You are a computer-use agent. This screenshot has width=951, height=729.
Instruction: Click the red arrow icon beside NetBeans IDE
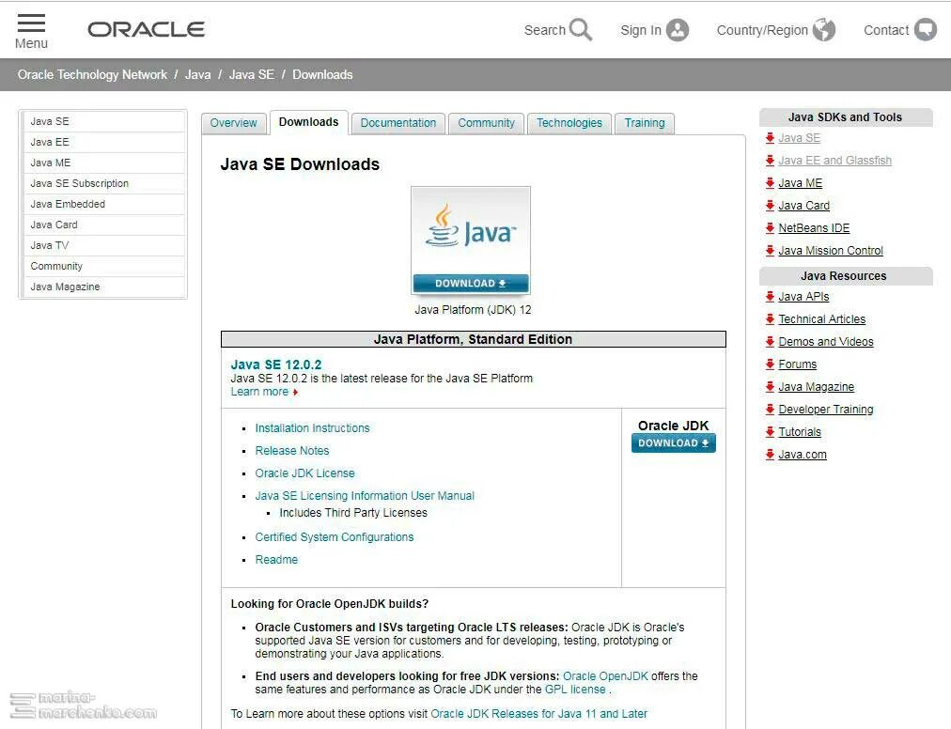pos(770,227)
